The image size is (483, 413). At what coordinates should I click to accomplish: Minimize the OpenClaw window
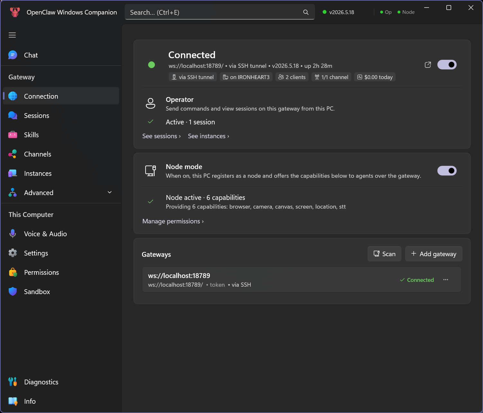pyautogui.click(x=427, y=8)
